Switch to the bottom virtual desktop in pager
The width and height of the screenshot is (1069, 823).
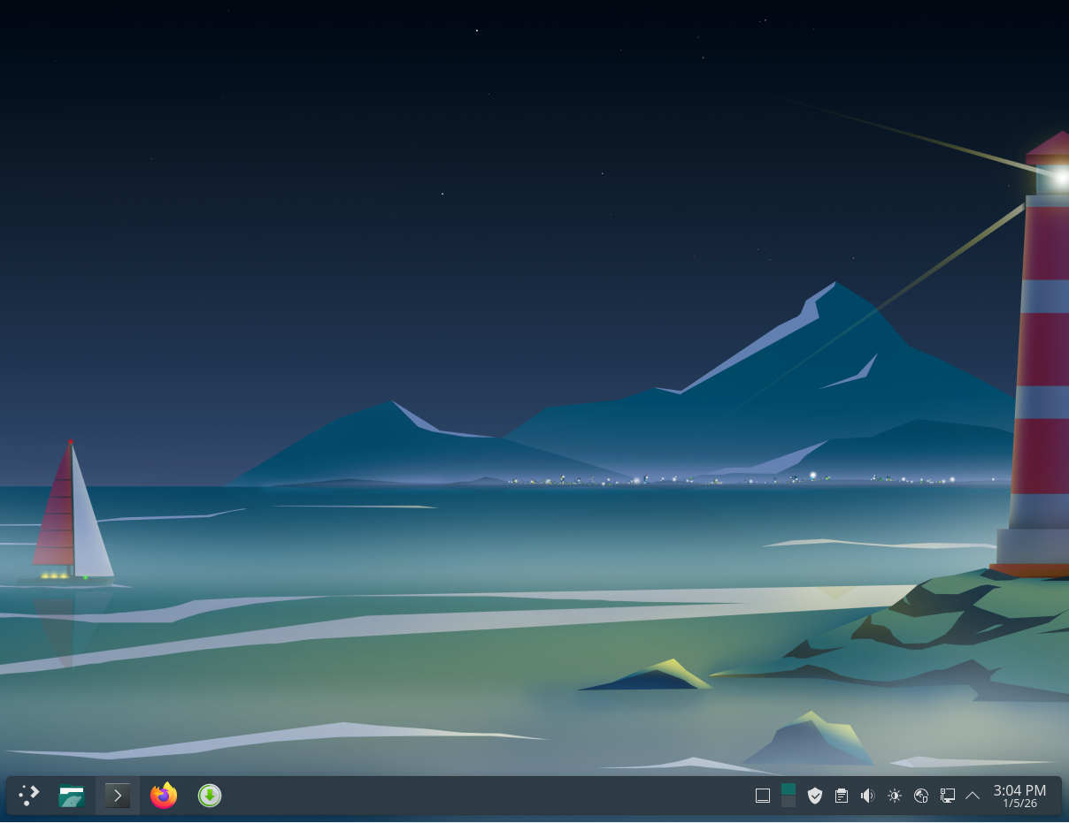pyautogui.click(x=788, y=802)
